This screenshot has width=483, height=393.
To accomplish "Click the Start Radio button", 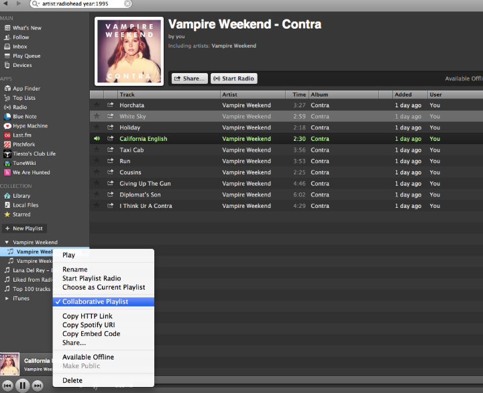I will pyautogui.click(x=234, y=78).
